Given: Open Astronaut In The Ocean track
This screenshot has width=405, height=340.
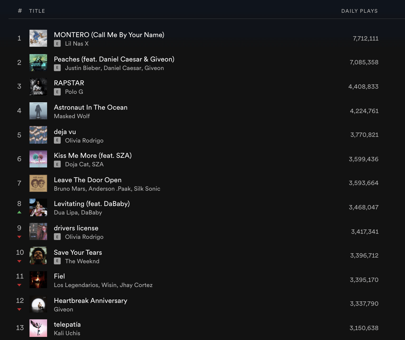Looking at the screenshot, I should pyautogui.click(x=90, y=107).
